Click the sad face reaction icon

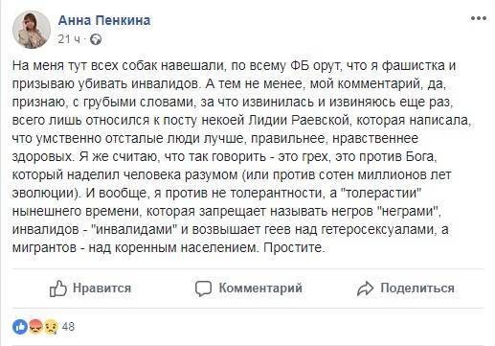pos(52,327)
